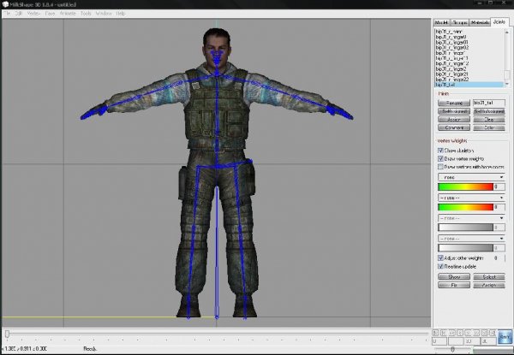514x355 pixels.
Task: Click the Comment button
Action: tap(454, 127)
